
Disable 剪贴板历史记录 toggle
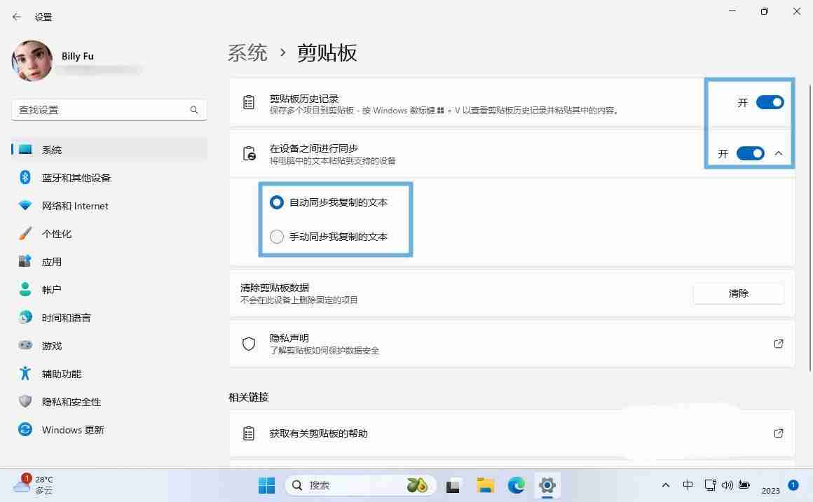coord(770,102)
